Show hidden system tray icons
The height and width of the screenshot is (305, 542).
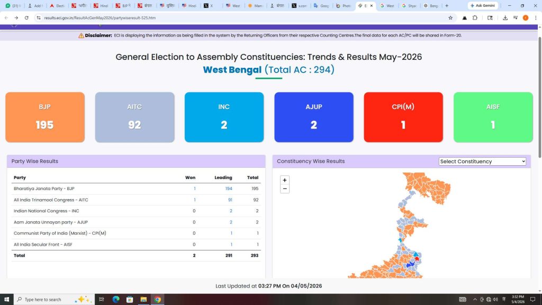[x=475, y=300]
